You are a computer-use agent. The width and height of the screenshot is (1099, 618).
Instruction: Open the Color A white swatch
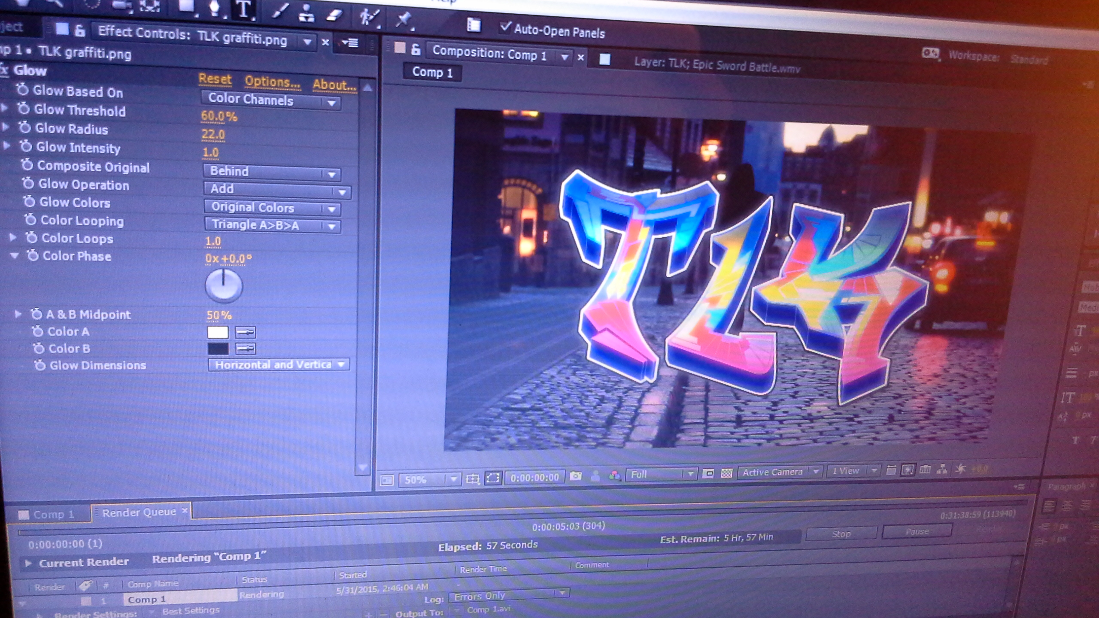218,332
